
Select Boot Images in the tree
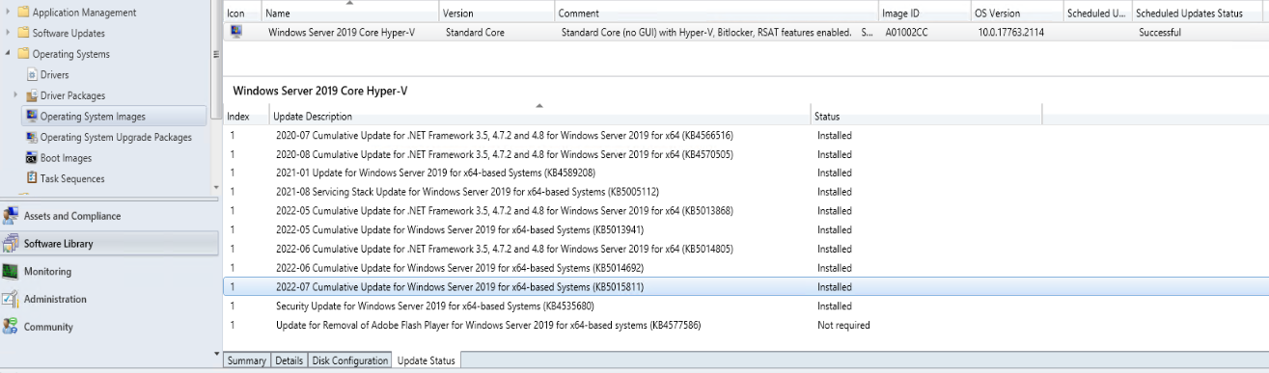click(67, 158)
